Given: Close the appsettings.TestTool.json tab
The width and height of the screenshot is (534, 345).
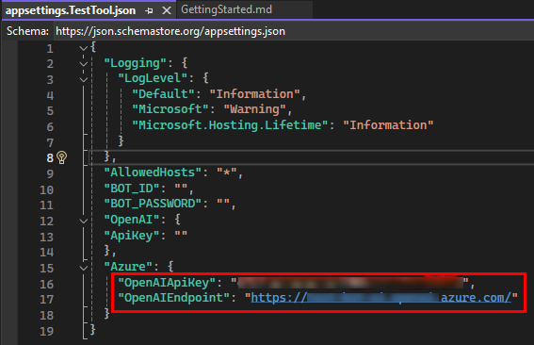Looking at the screenshot, I should pos(167,11).
